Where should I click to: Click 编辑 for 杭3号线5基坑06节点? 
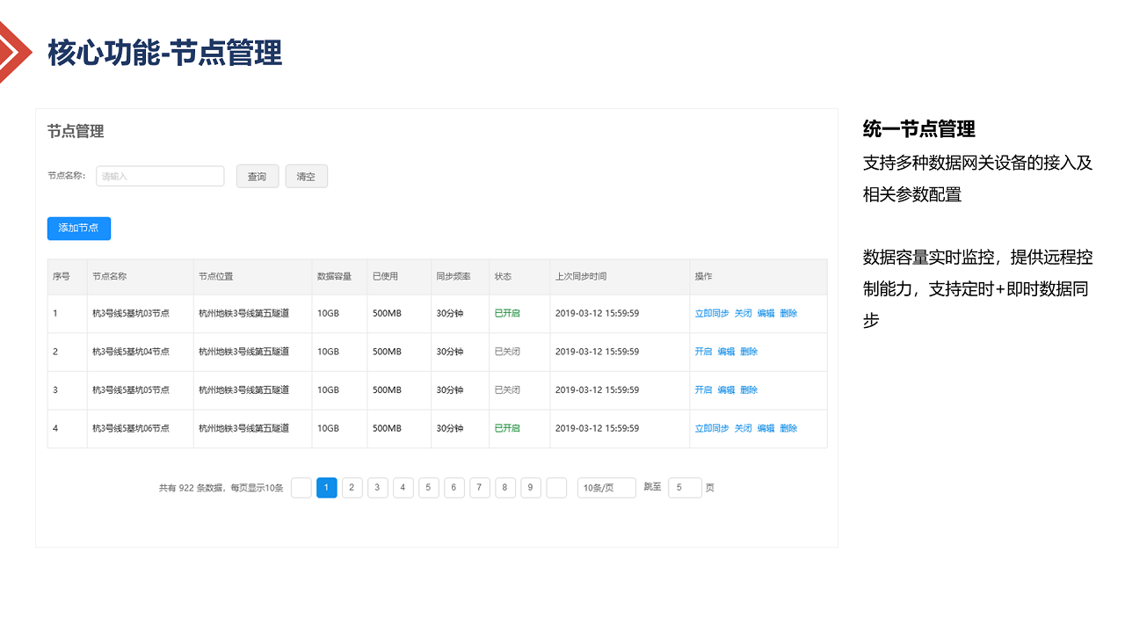tap(766, 428)
